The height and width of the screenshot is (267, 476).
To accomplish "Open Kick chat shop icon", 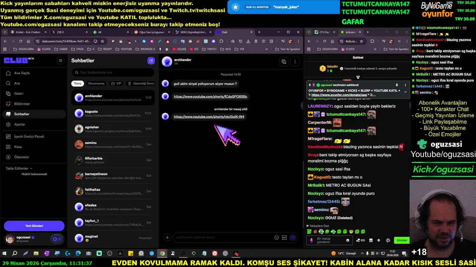I will [x=371, y=240].
